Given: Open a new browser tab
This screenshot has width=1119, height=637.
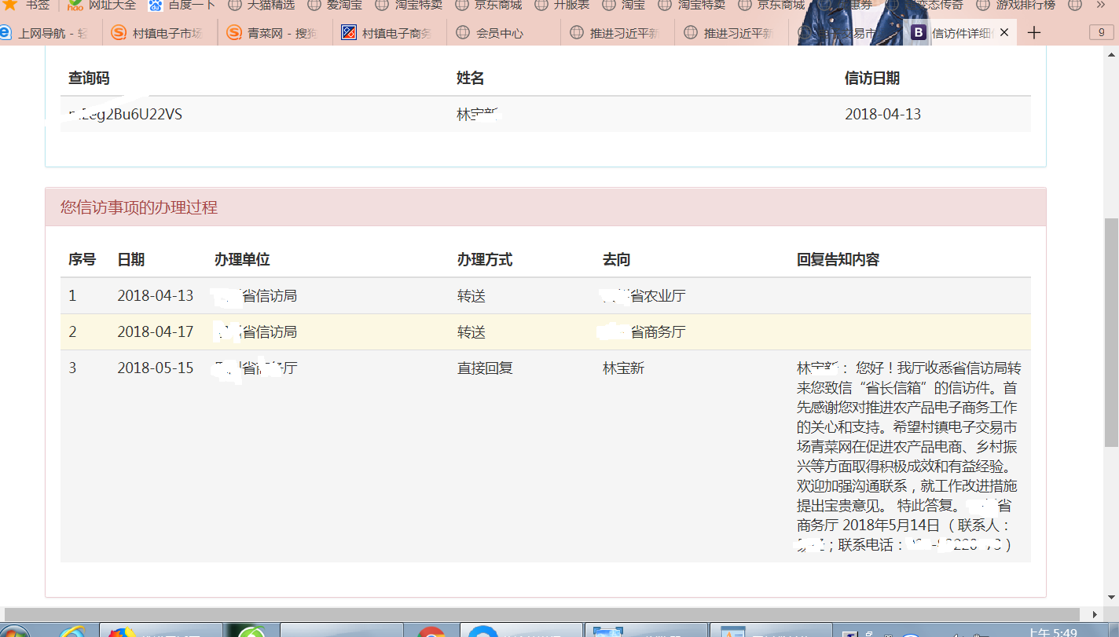Looking at the screenshot, I should [x=1034, y=33].
